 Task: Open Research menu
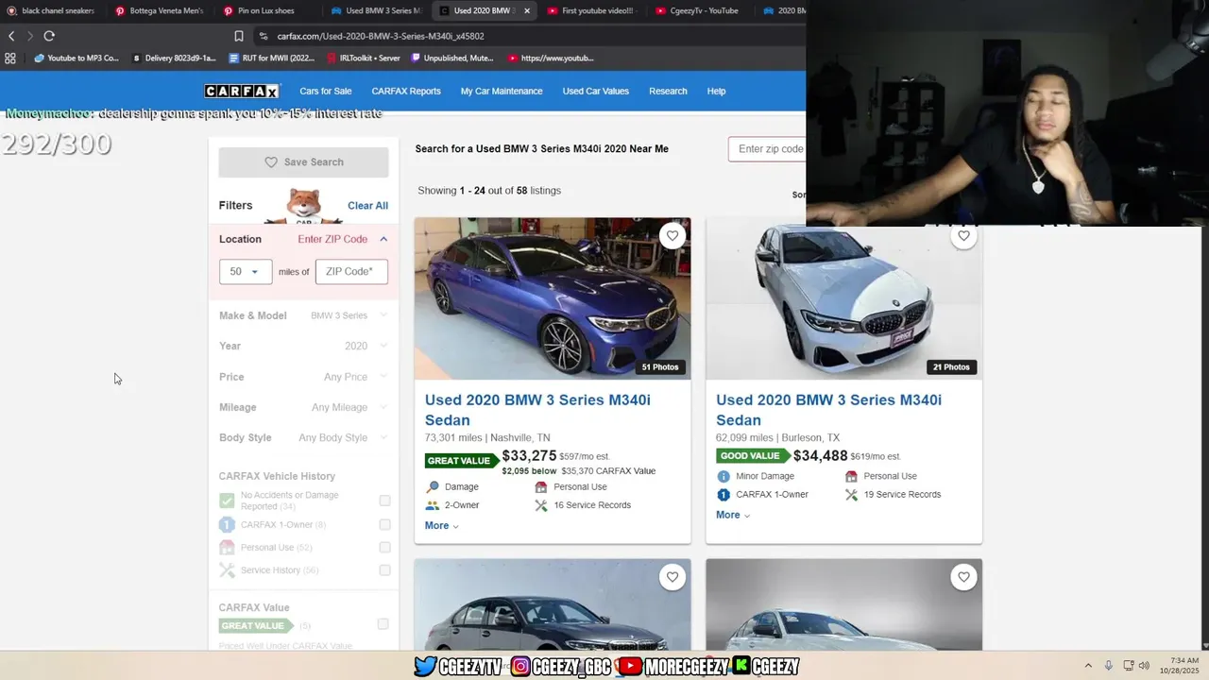coord(668,91)
